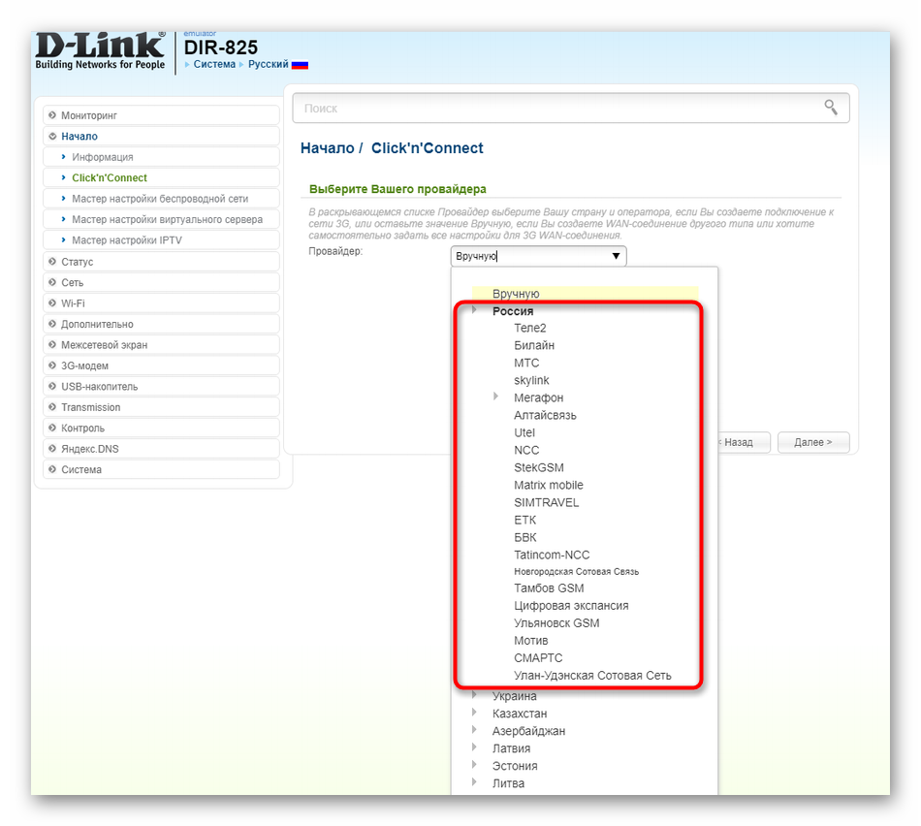Open the Провайдер dropdown box
The height and width of the screenshot is (826, 921).
point(538,256)
